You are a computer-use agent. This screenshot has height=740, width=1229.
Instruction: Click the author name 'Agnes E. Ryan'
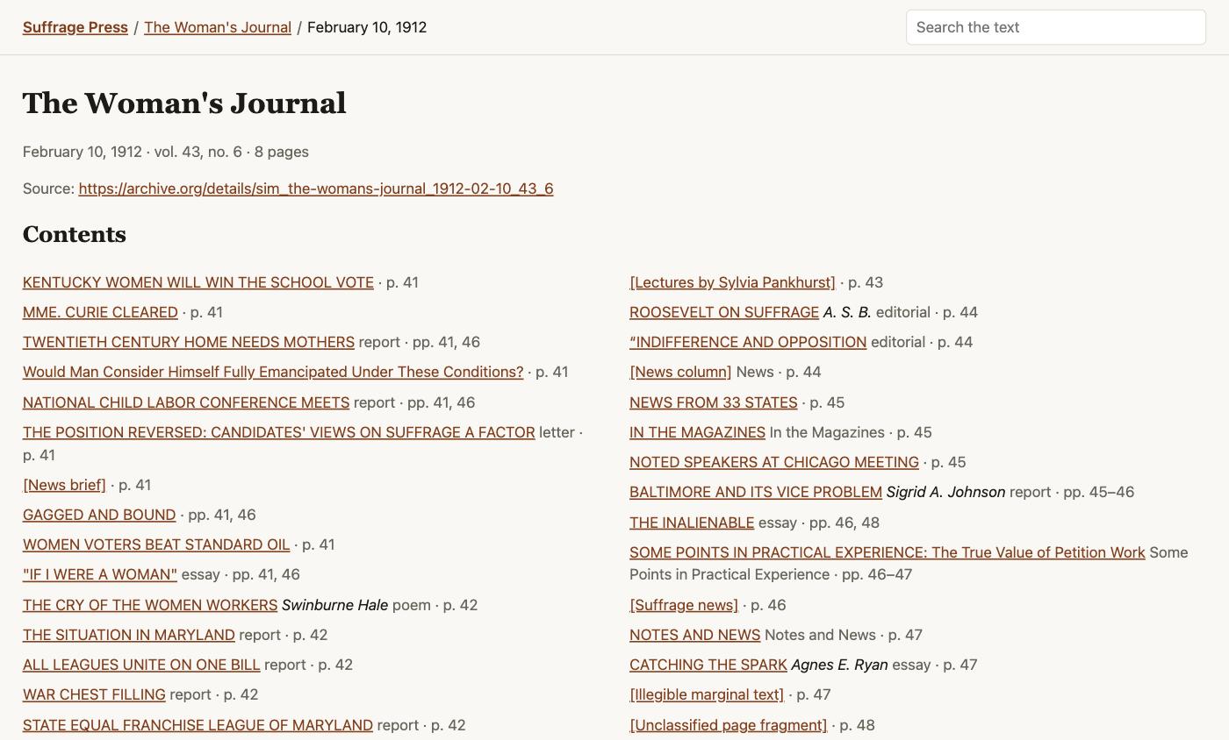839,665
